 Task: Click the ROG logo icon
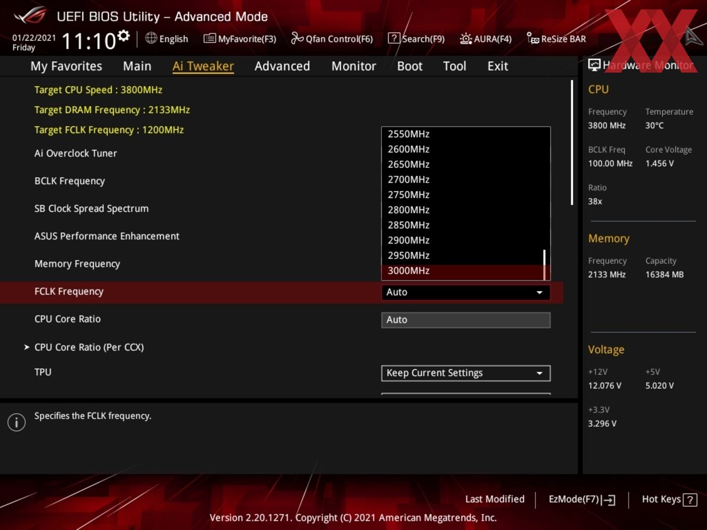[30, 16]
